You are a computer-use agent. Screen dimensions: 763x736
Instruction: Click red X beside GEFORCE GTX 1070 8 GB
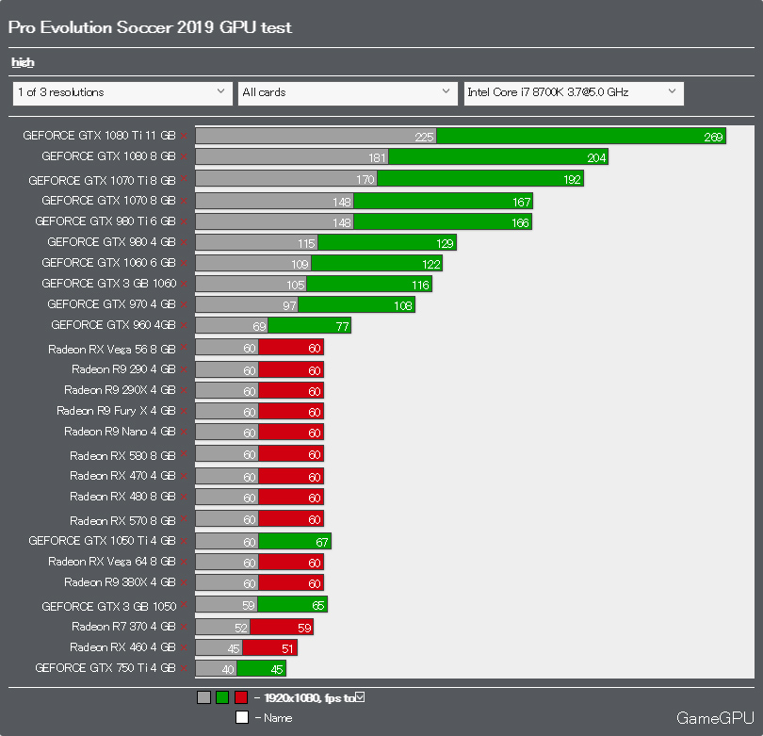pos(184,201)
